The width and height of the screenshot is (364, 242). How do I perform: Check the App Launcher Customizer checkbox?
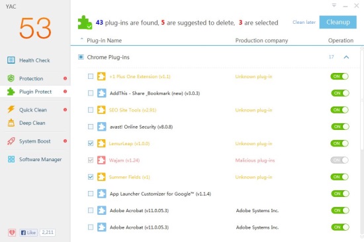pos(91,194)
